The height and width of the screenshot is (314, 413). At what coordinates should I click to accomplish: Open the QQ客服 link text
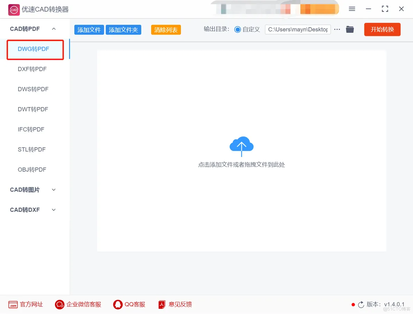pos(135,305)
